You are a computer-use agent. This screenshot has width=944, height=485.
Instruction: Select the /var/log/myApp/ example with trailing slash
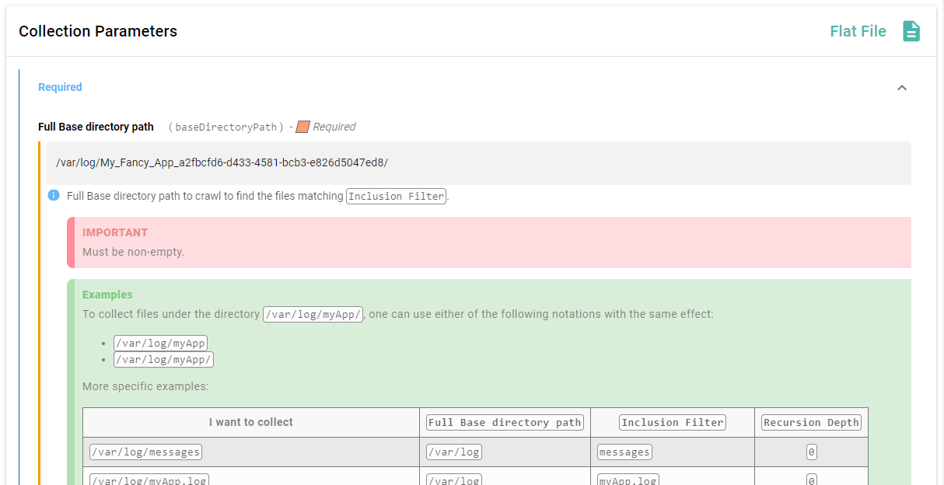(x=163, y=359)
